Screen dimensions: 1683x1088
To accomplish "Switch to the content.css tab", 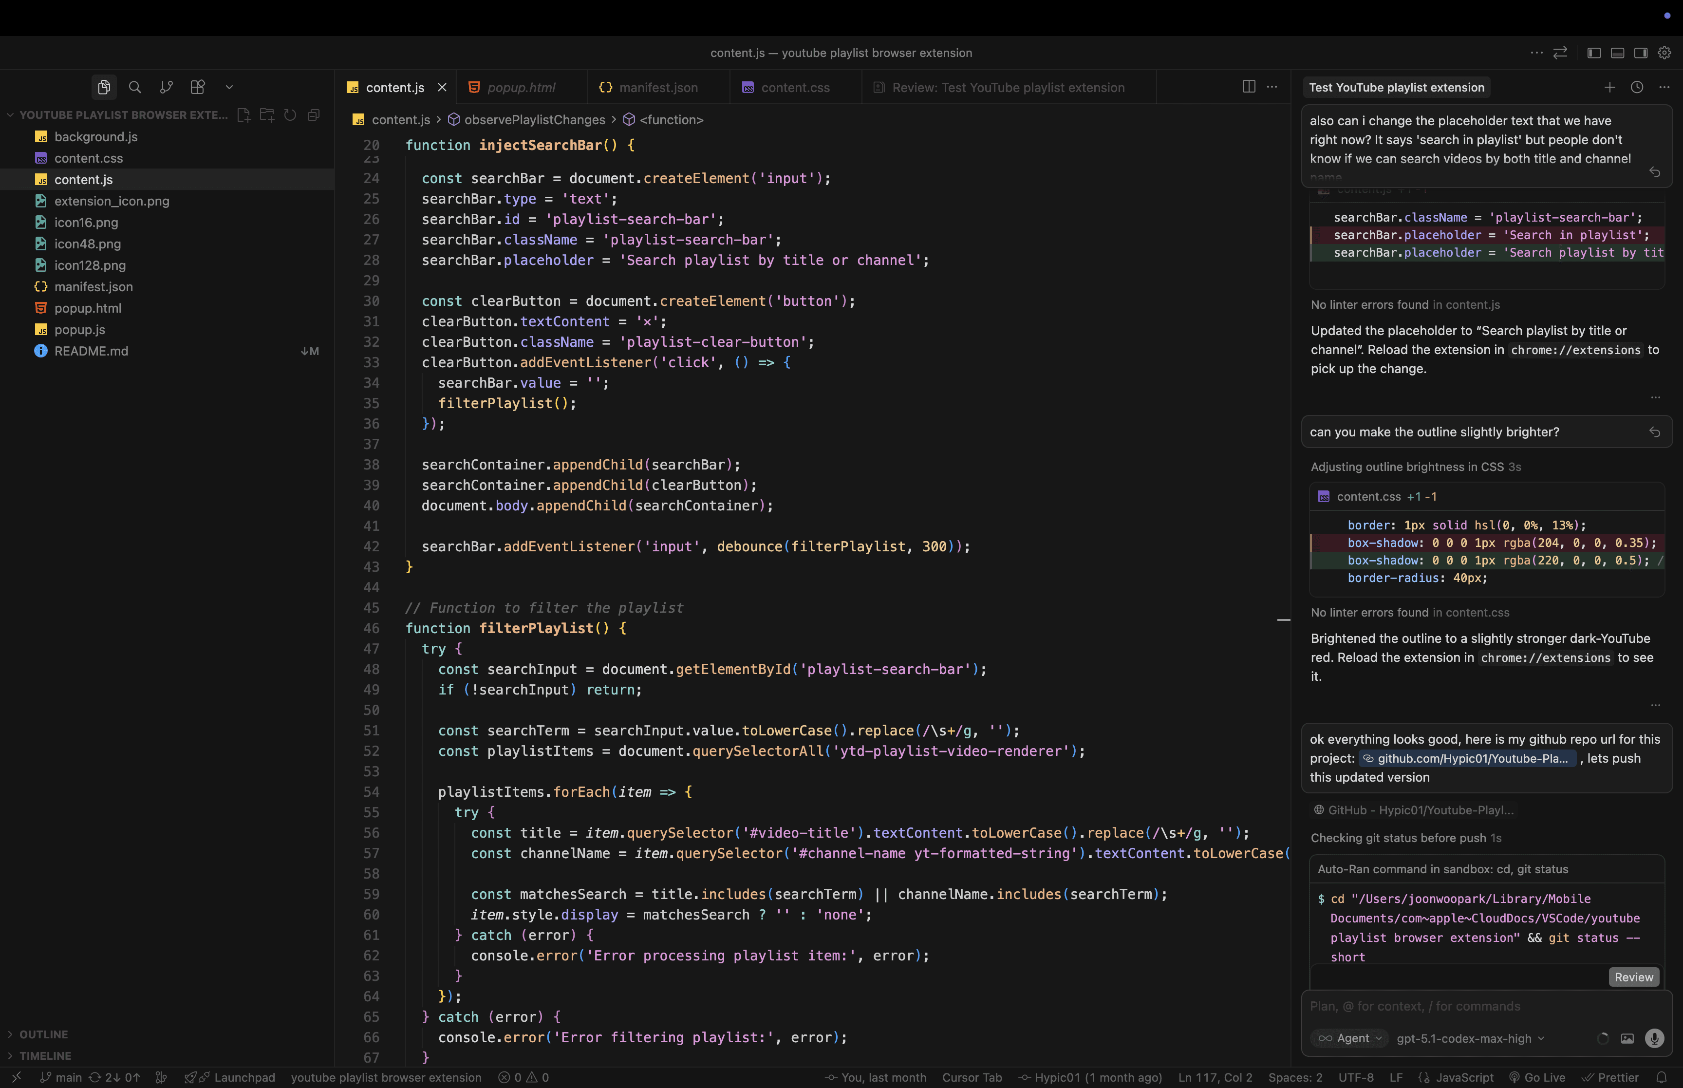I will coord(795,88).
